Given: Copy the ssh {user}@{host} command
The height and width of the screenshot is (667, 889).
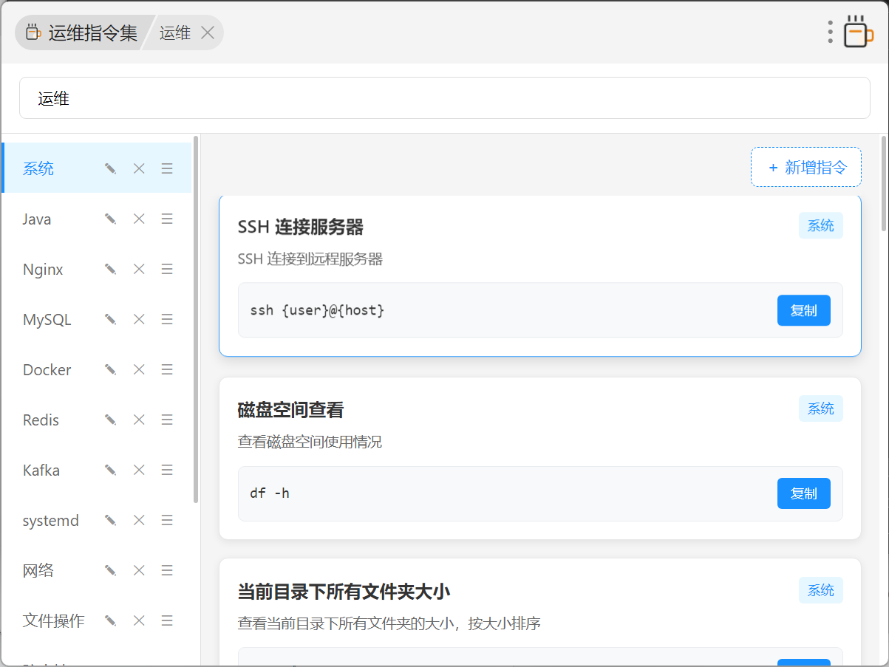Looking at the screenshot, I should coord(803,310).
